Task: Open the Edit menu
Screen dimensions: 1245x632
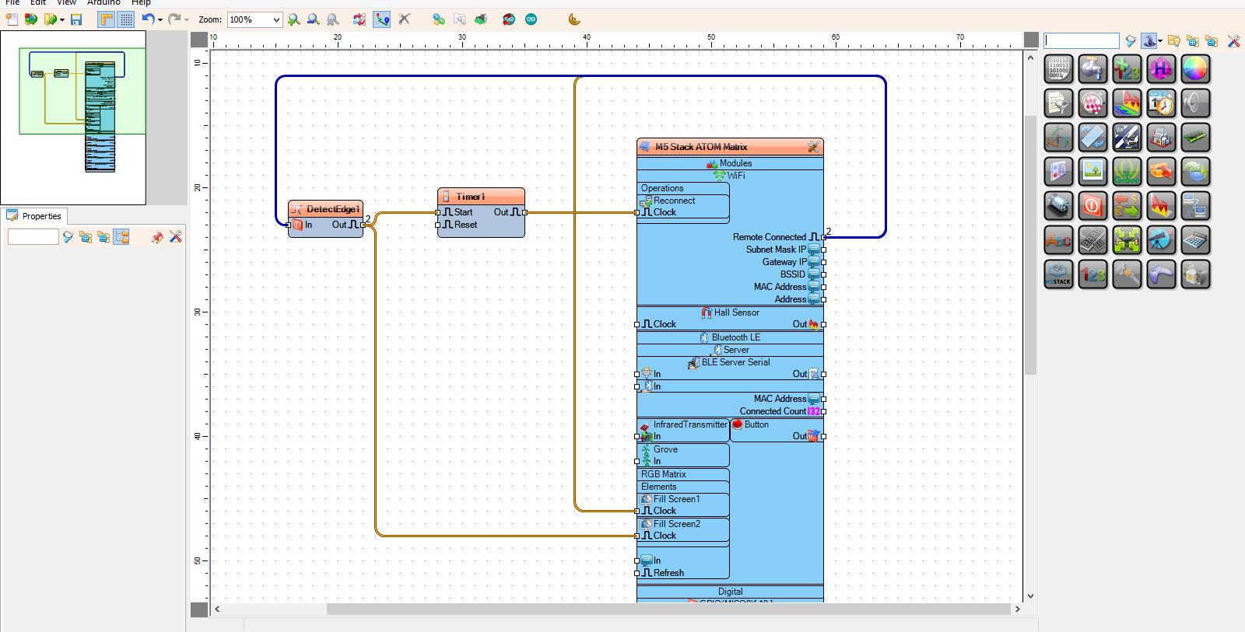Action: coord(38,3)
